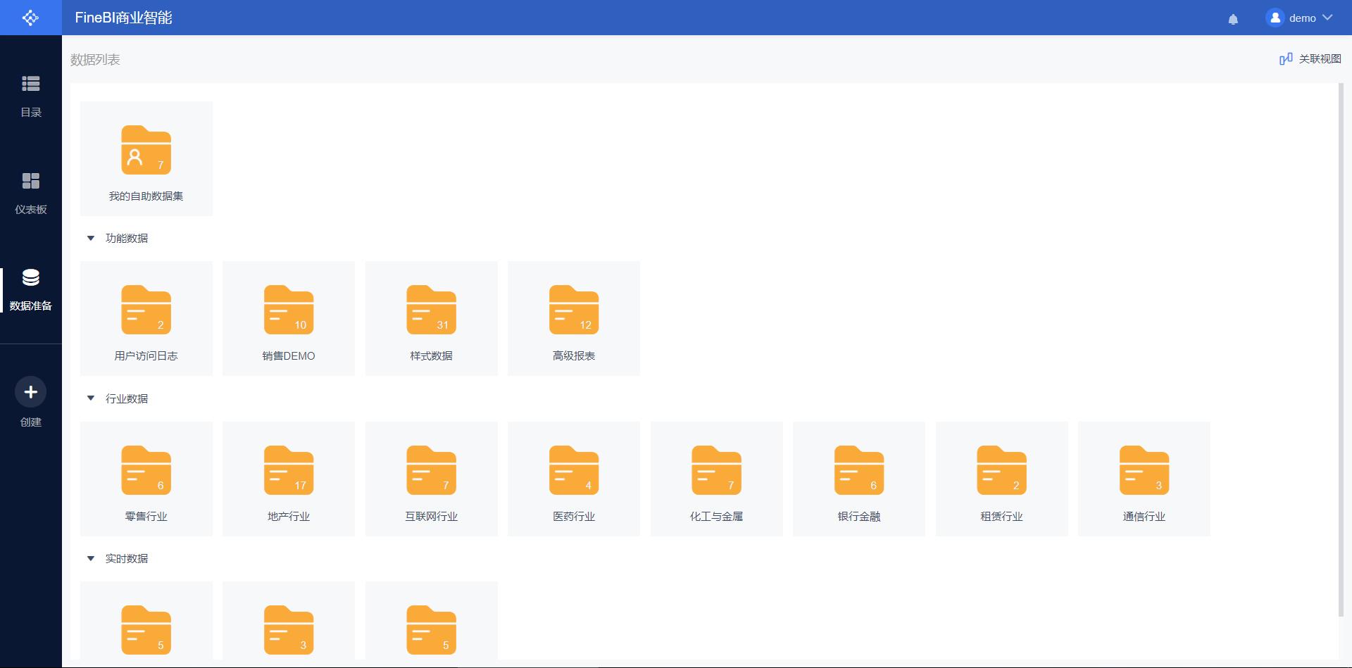The width and height of the screenshot is (1352, 668).
Task: Select the 数据准备 database icon
Action: (x=30, y=278)
